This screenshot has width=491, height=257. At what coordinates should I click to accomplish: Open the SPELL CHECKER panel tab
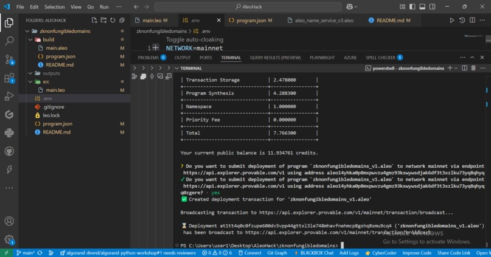tap(384, 58)
